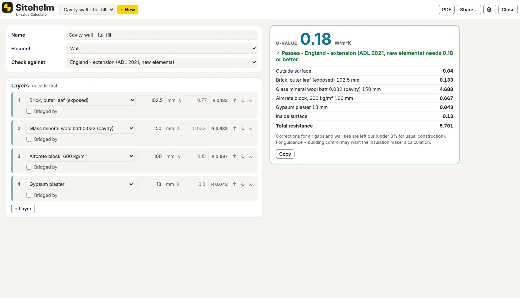Move Gypsum plaster layer down

point(243,184)
